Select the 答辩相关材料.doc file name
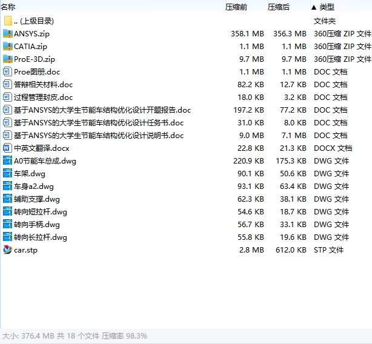 (x=43, y=85)
